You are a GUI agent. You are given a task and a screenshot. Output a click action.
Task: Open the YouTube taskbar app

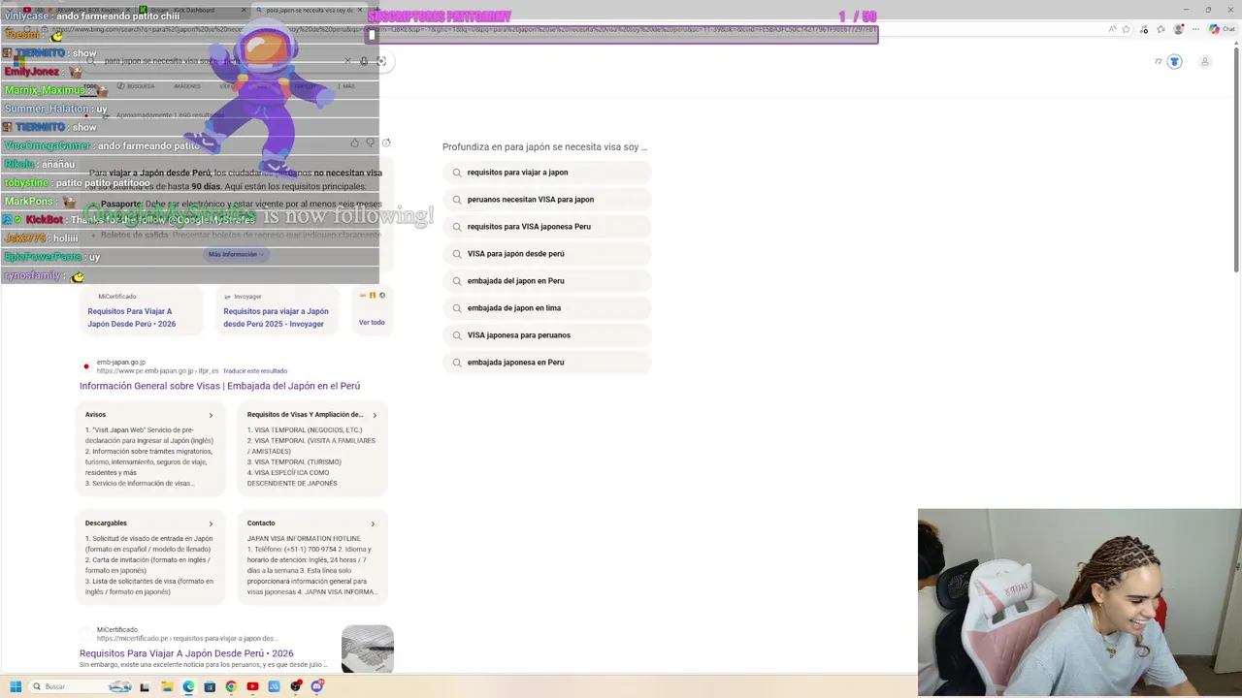(x=252, y=686)
